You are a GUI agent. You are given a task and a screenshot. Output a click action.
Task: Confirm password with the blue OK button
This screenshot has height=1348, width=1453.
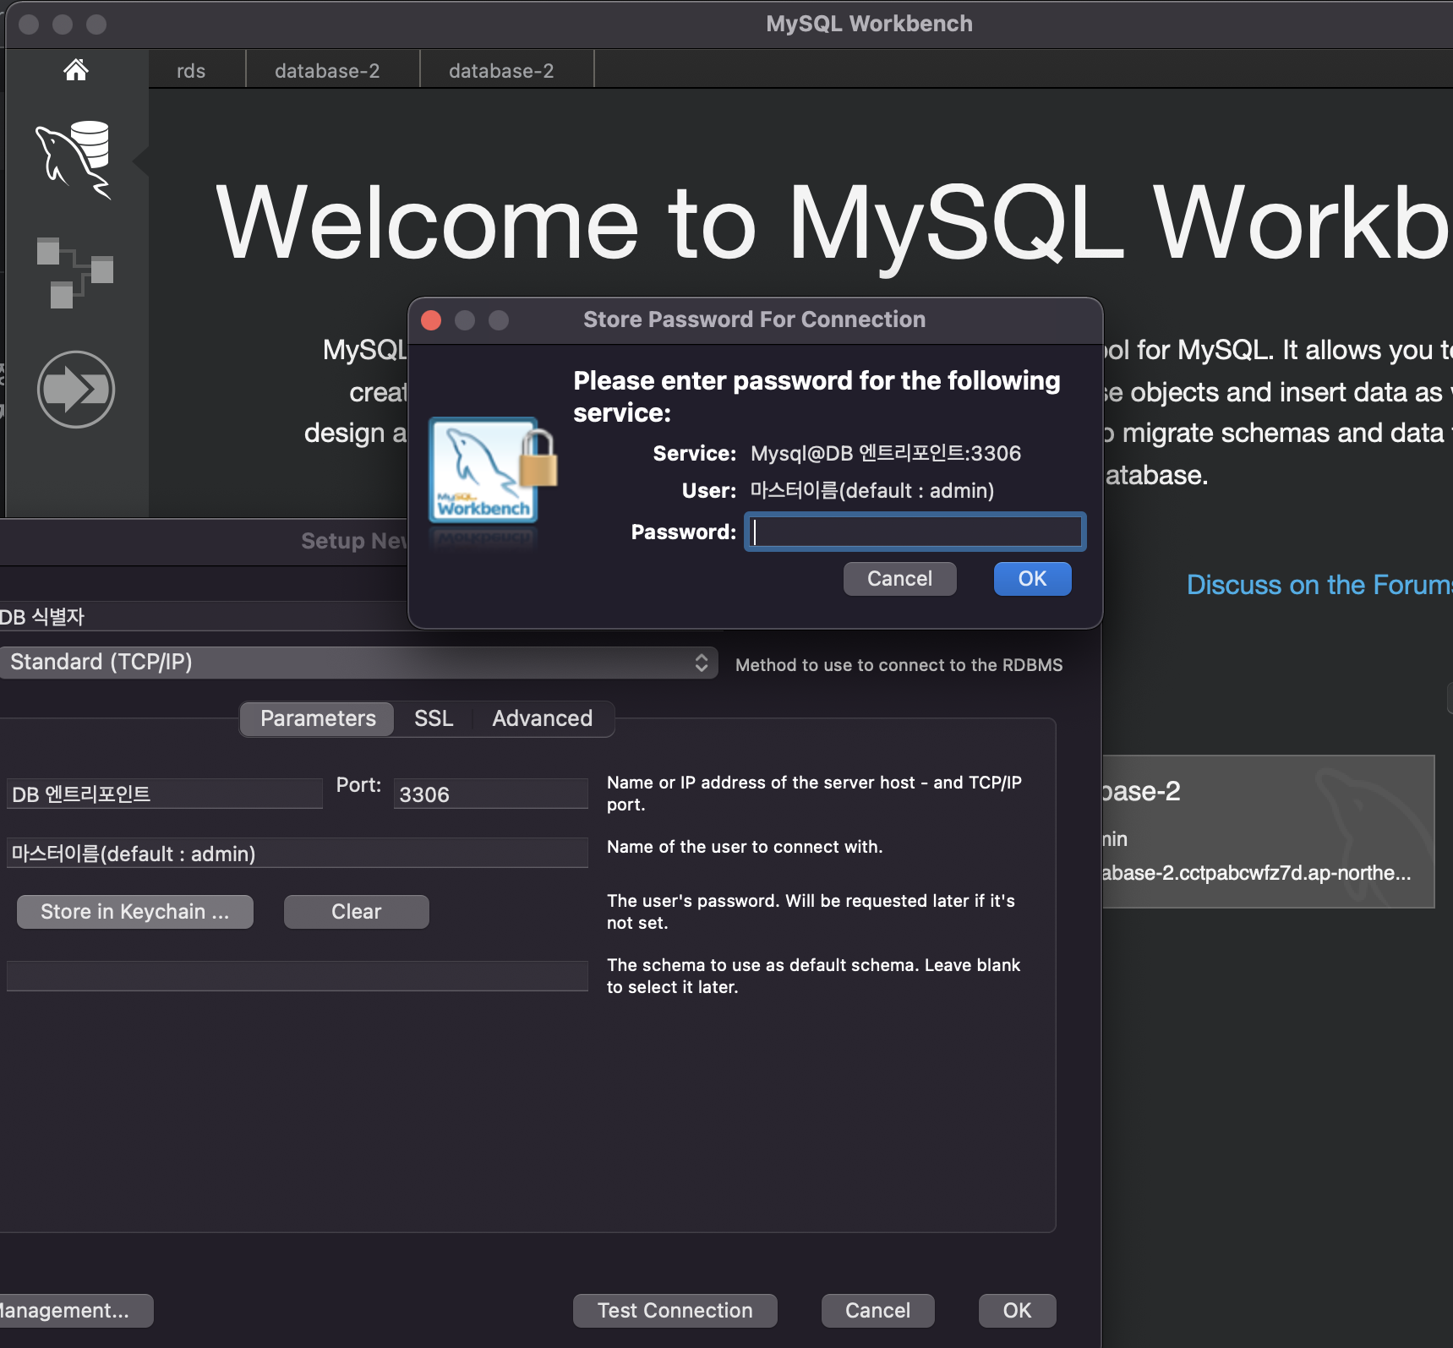[1033, 579]
